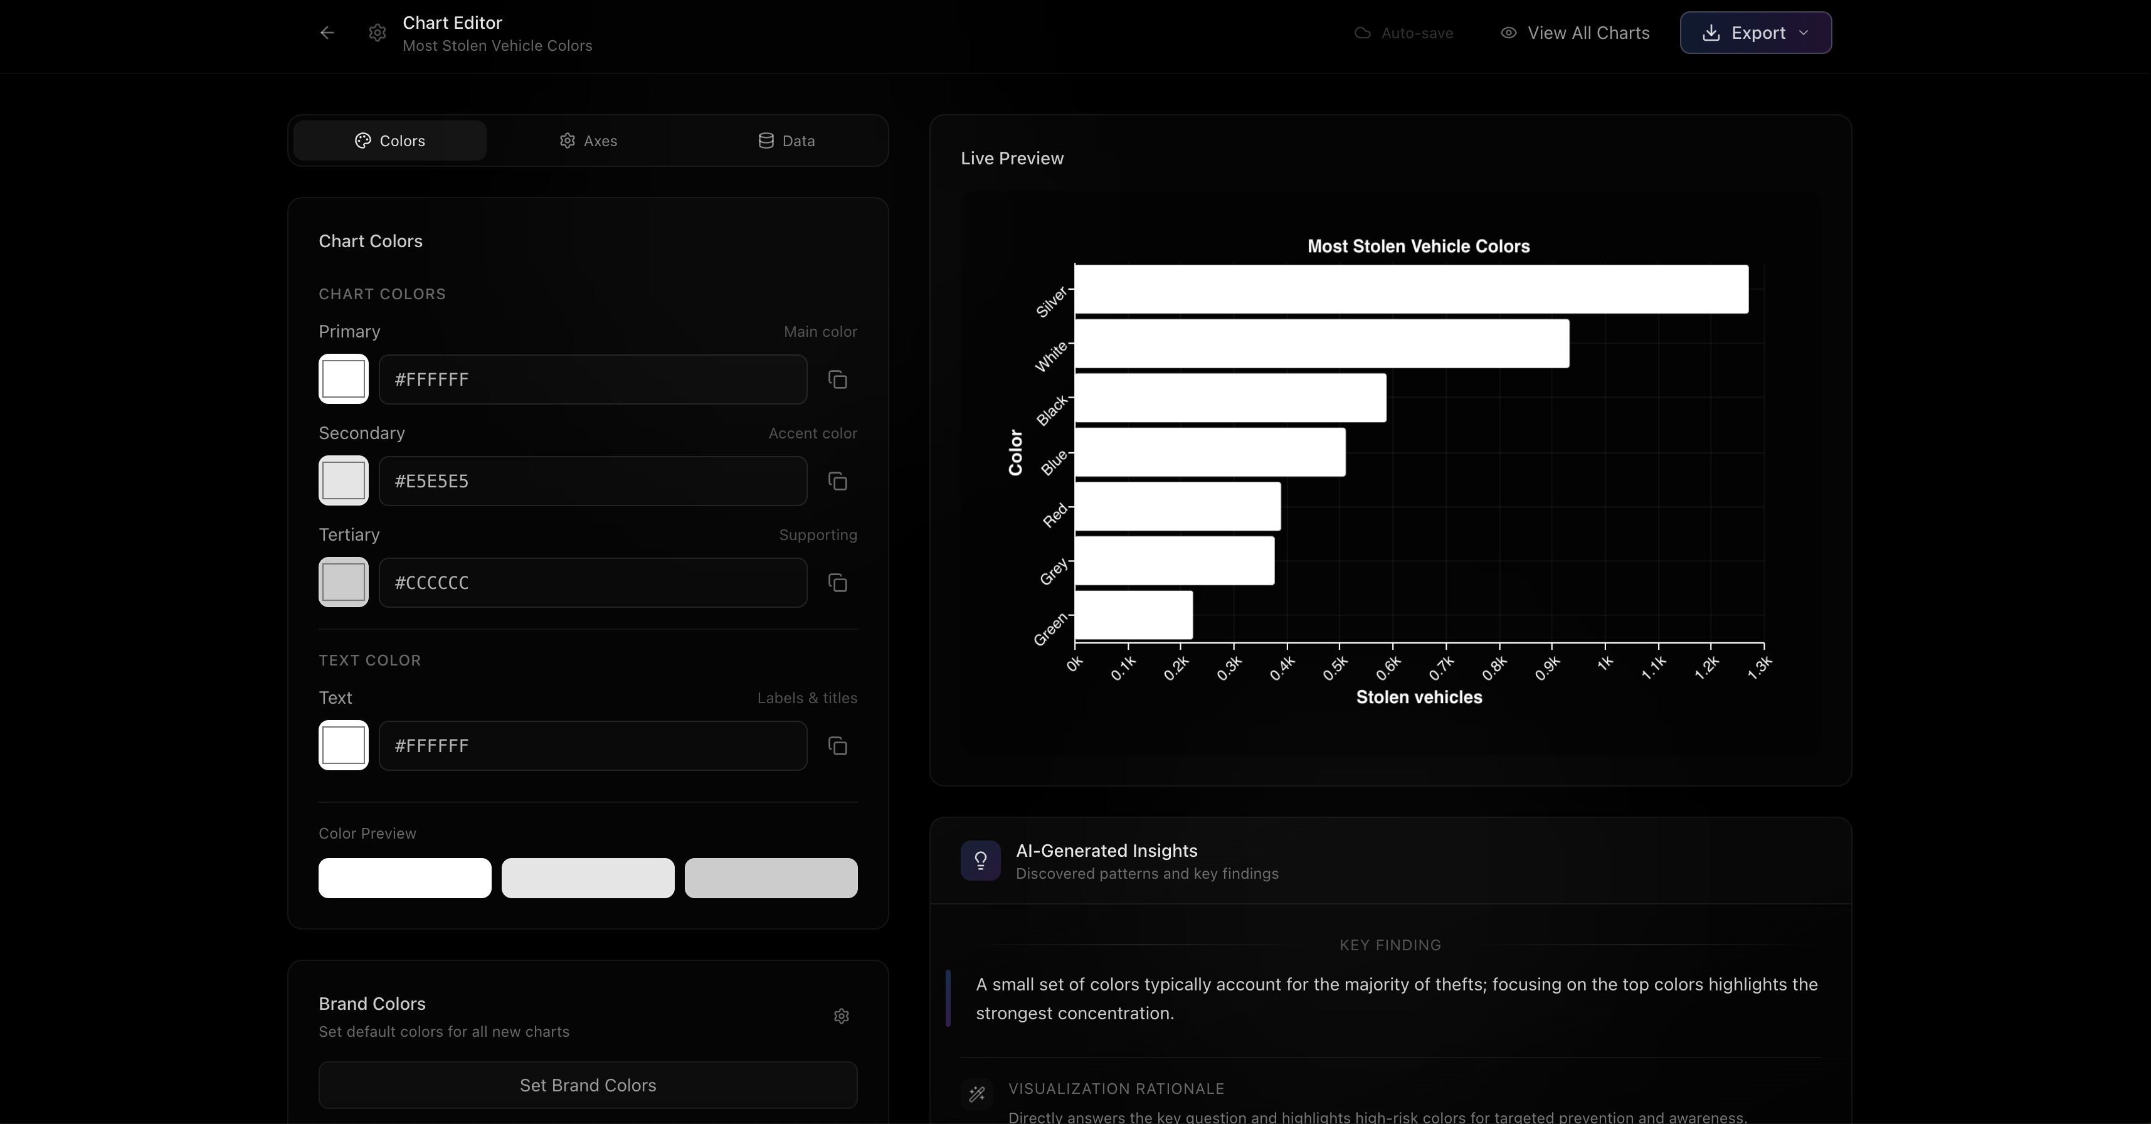Image resolution: width=2151 pixels, height=1124 pixels.
Task: Open Brand Colors settings gear
Action: [841, 1016]
